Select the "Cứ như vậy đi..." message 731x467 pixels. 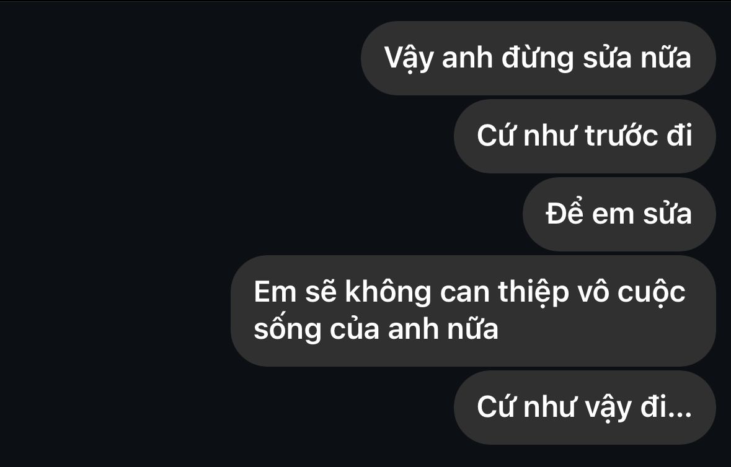585,408
